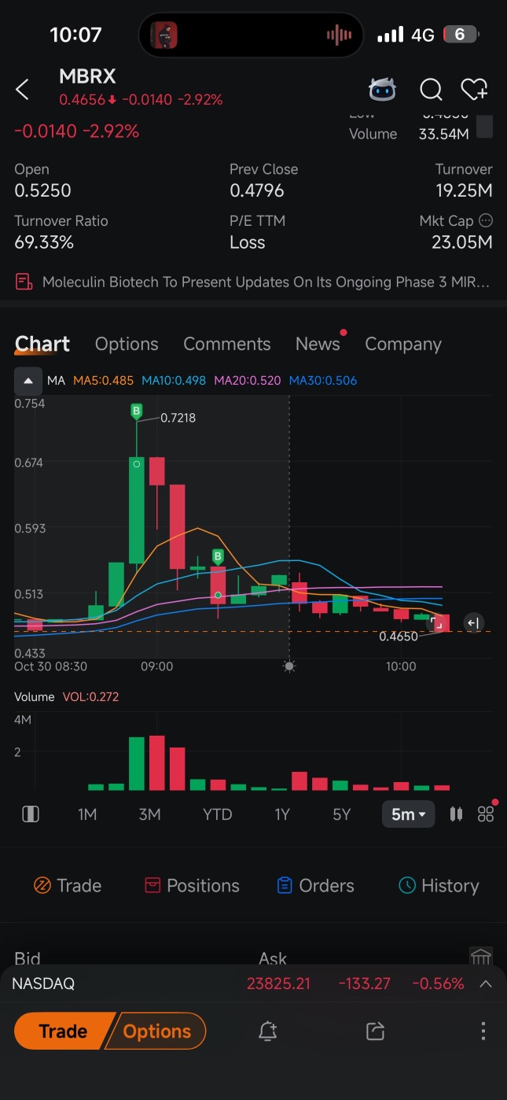Select the 1M chart range
The image size is (507, 1100).
tap(87, 814)
